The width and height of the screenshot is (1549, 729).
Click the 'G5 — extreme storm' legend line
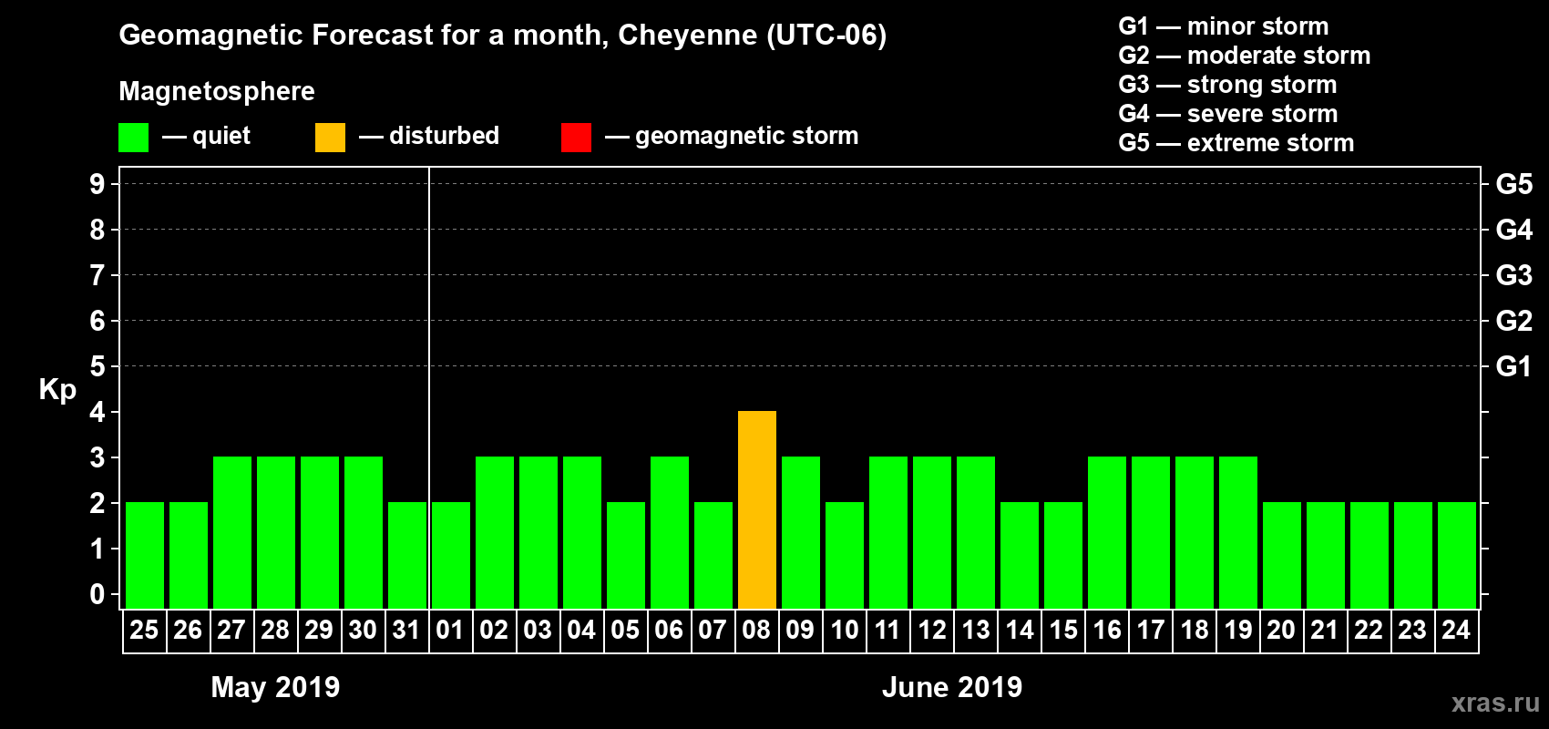coord(1236,143)
